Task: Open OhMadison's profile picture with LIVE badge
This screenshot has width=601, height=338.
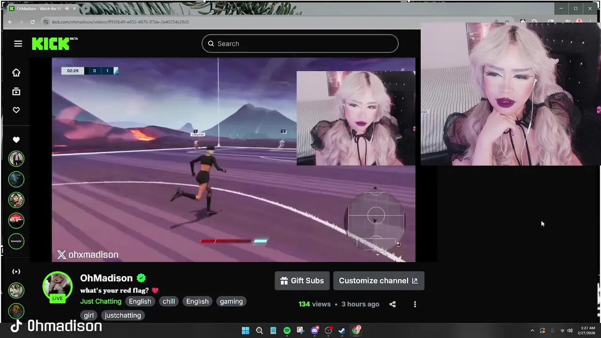Action: (57, 287)
